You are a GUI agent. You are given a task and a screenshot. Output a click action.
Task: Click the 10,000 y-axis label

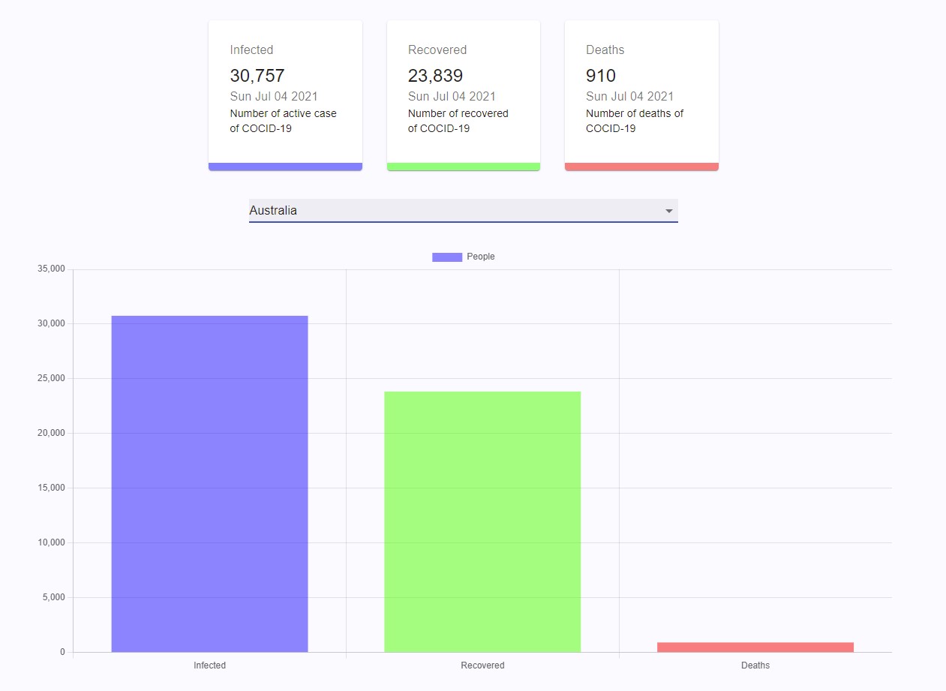click(52, 542)
